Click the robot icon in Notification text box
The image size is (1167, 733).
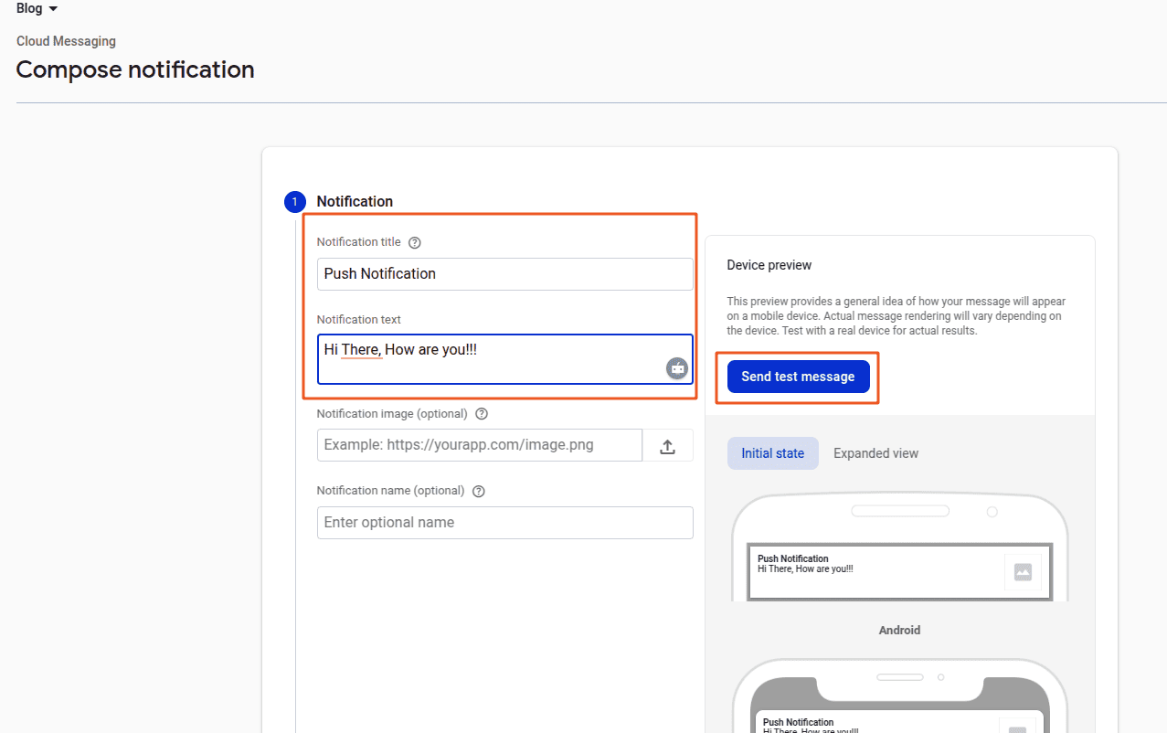click(x=676, y=368)
